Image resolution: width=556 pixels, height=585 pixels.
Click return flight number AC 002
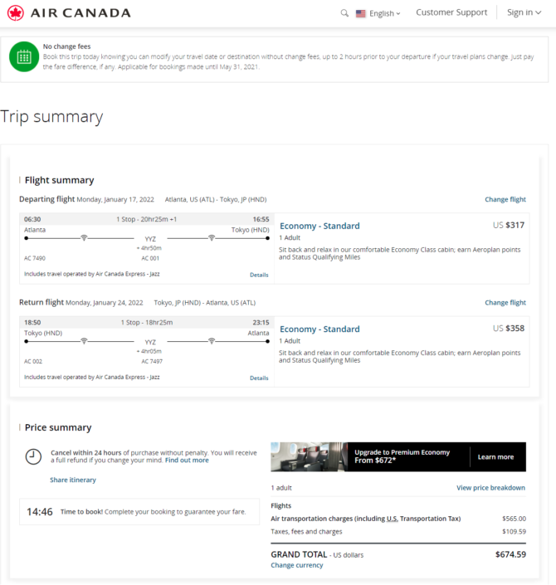pyautogui.click(x=33, y=362)
